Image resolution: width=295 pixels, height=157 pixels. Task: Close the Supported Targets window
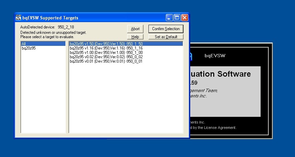click(185, 18)
